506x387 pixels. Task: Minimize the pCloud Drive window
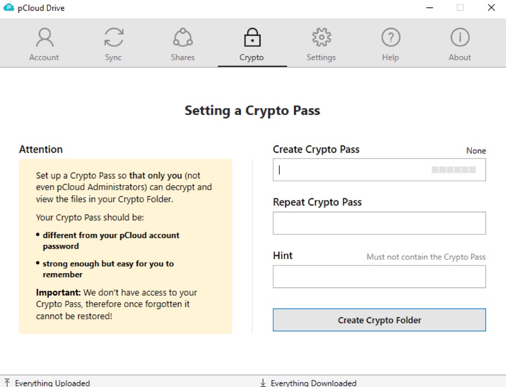click(x=430, y=7)
